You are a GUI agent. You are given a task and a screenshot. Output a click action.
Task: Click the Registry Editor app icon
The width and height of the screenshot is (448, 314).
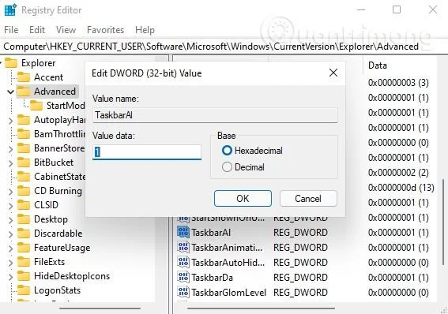pyautogui.click(x=10, y=10)
